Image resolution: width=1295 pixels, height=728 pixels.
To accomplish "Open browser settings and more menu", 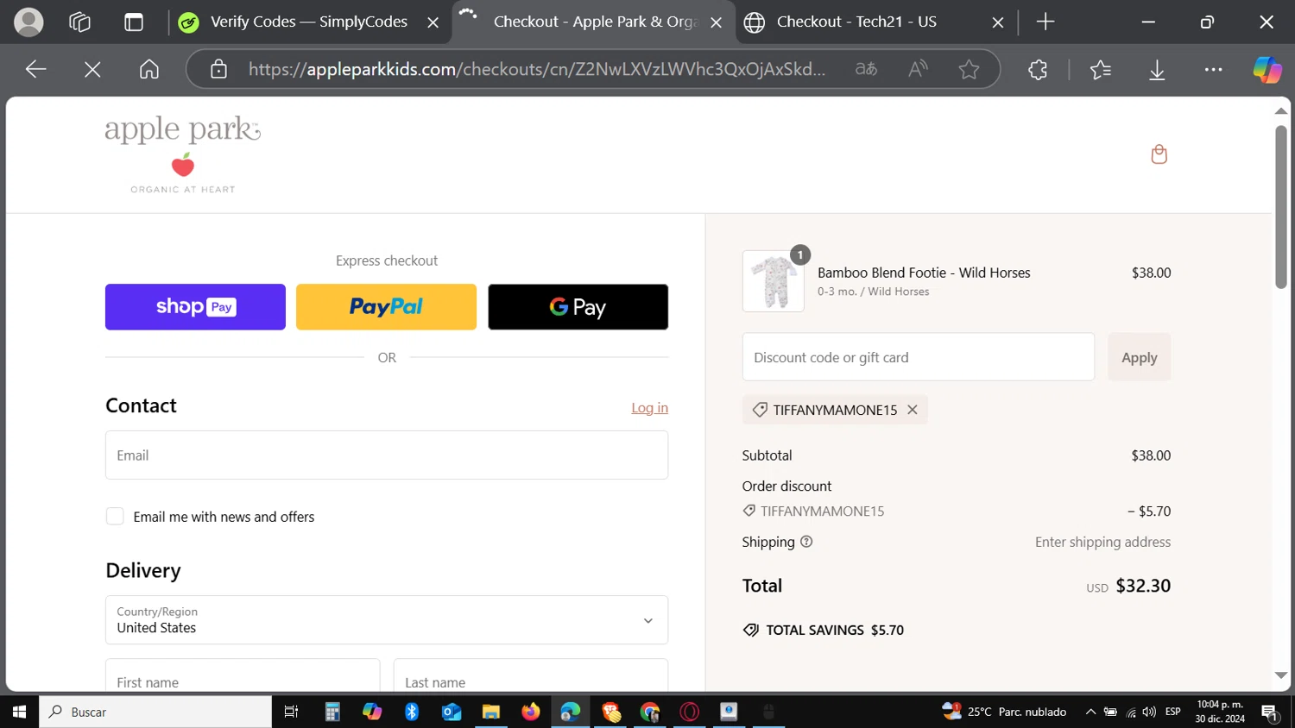I will point(1213,69).
